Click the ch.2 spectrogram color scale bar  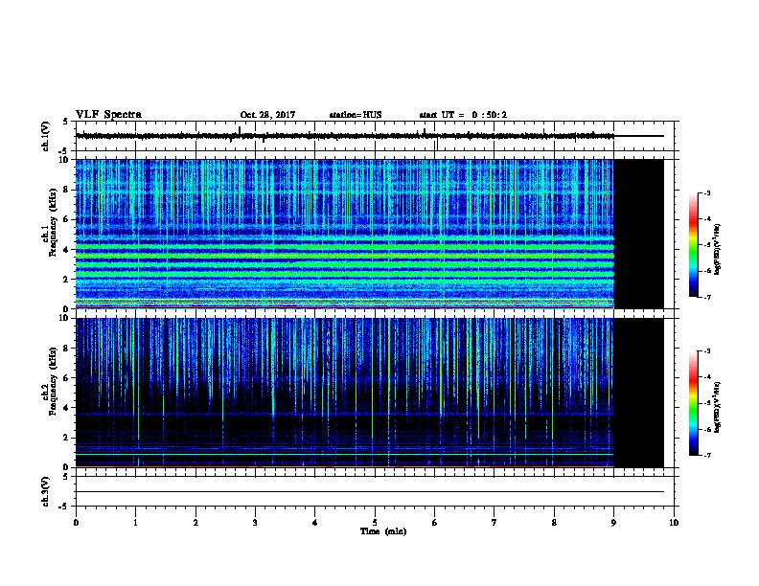click(x=693, y=403)
